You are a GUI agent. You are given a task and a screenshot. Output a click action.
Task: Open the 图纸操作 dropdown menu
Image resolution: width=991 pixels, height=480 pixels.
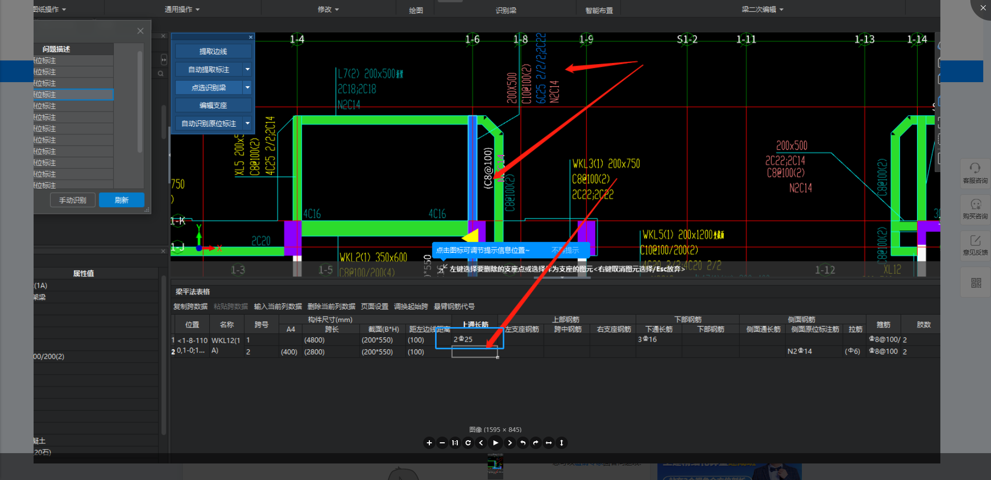click(x=50, y=9)
